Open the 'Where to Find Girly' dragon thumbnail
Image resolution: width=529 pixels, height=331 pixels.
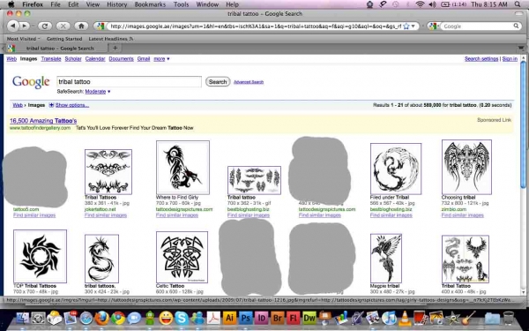pyautogui.click(x=183, y=168)
